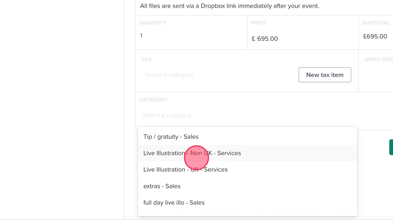
Task: Choose 'Live Illustration - Non UK - Services' option
Action: tap(192, 153)
